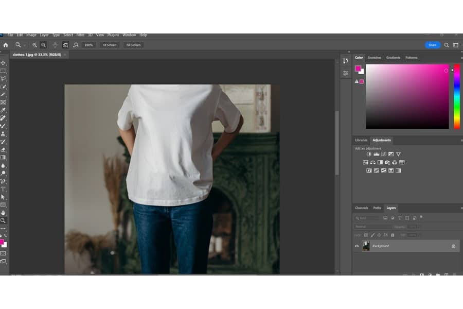Image resolution: width=463 pixels, height=309 pixels.
Task: Click the Home icon
Action: pyautogui.click(x=6, y=45)
